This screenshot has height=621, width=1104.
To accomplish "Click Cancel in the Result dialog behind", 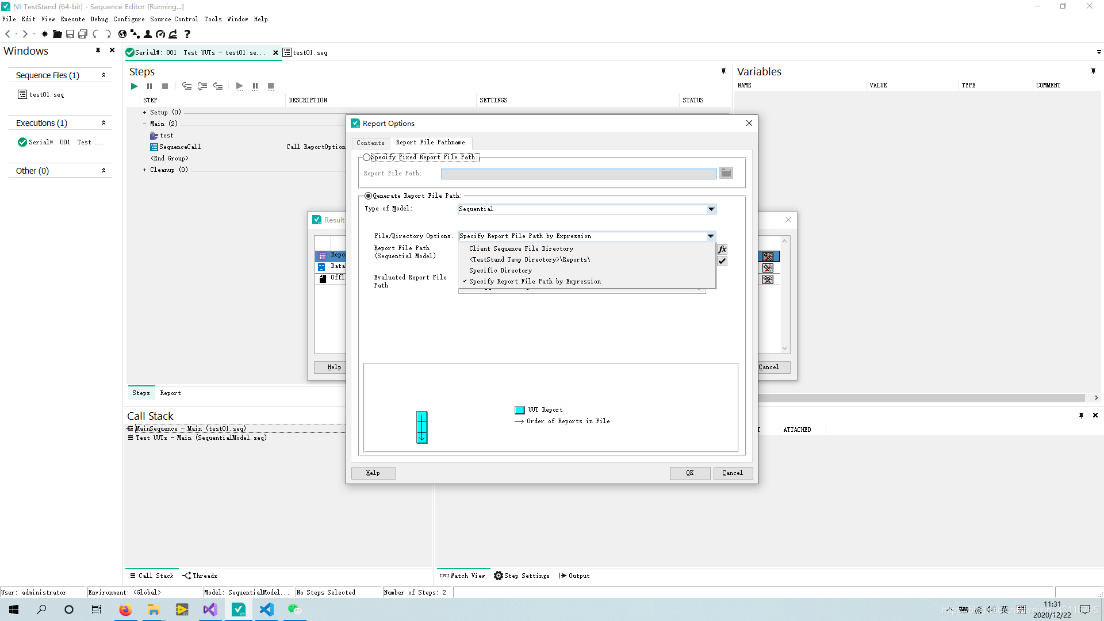I will (x=773, y=367).
